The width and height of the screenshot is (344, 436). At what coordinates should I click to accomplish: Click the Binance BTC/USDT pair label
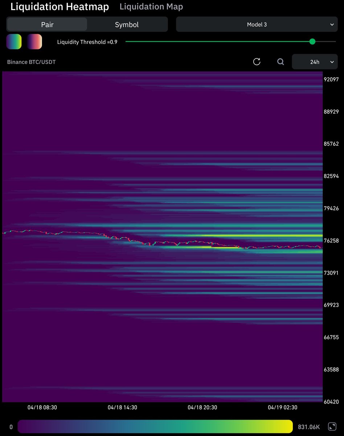pos(32,62)
